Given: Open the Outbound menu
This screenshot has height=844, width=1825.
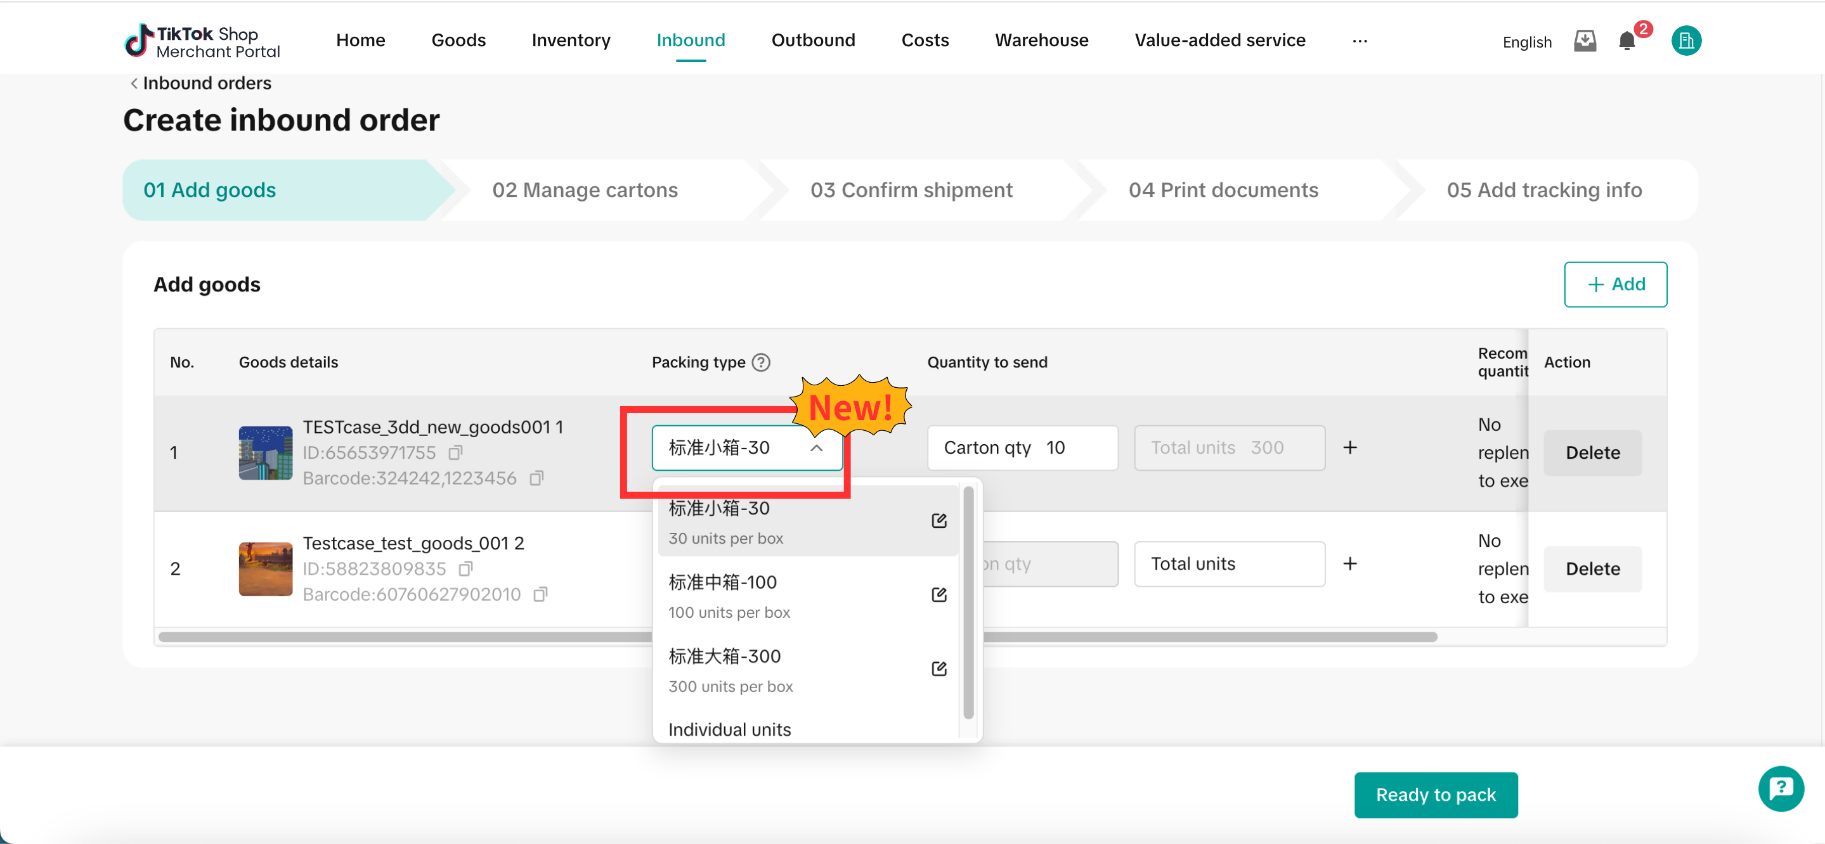Looking at the screenshot, I should [x=812, y=41].
